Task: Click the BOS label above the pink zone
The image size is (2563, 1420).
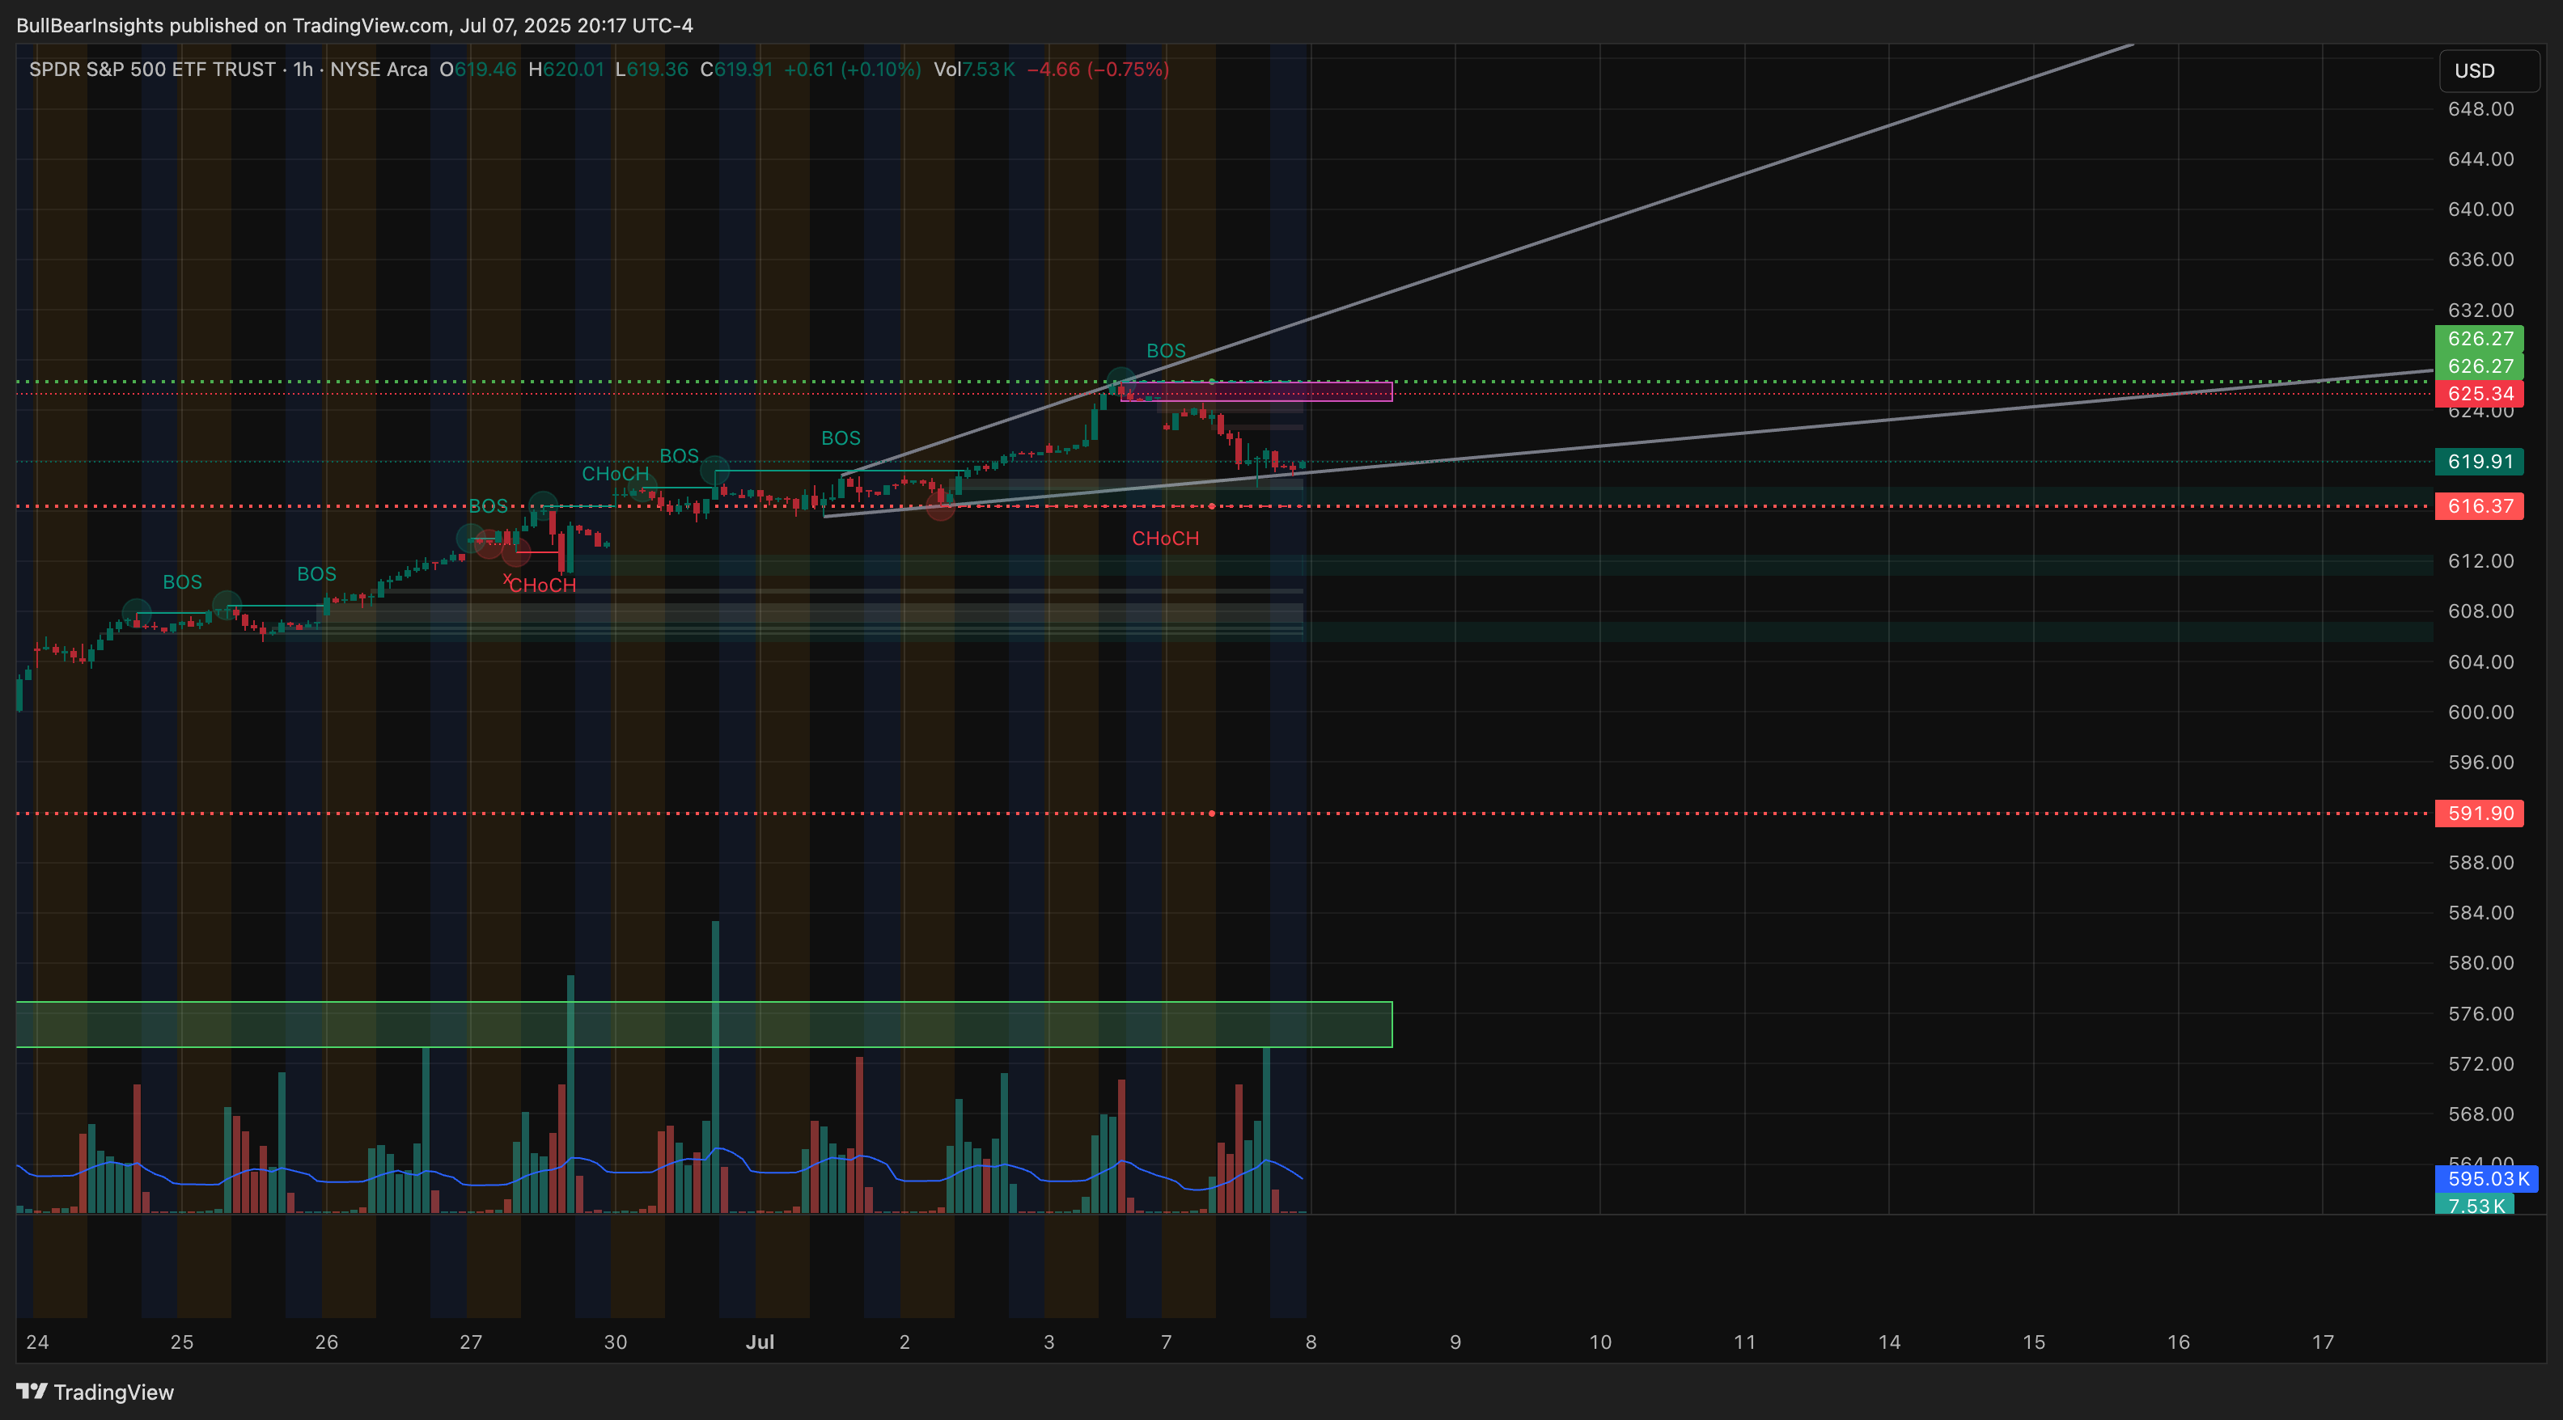Action: pos(1166,351)
